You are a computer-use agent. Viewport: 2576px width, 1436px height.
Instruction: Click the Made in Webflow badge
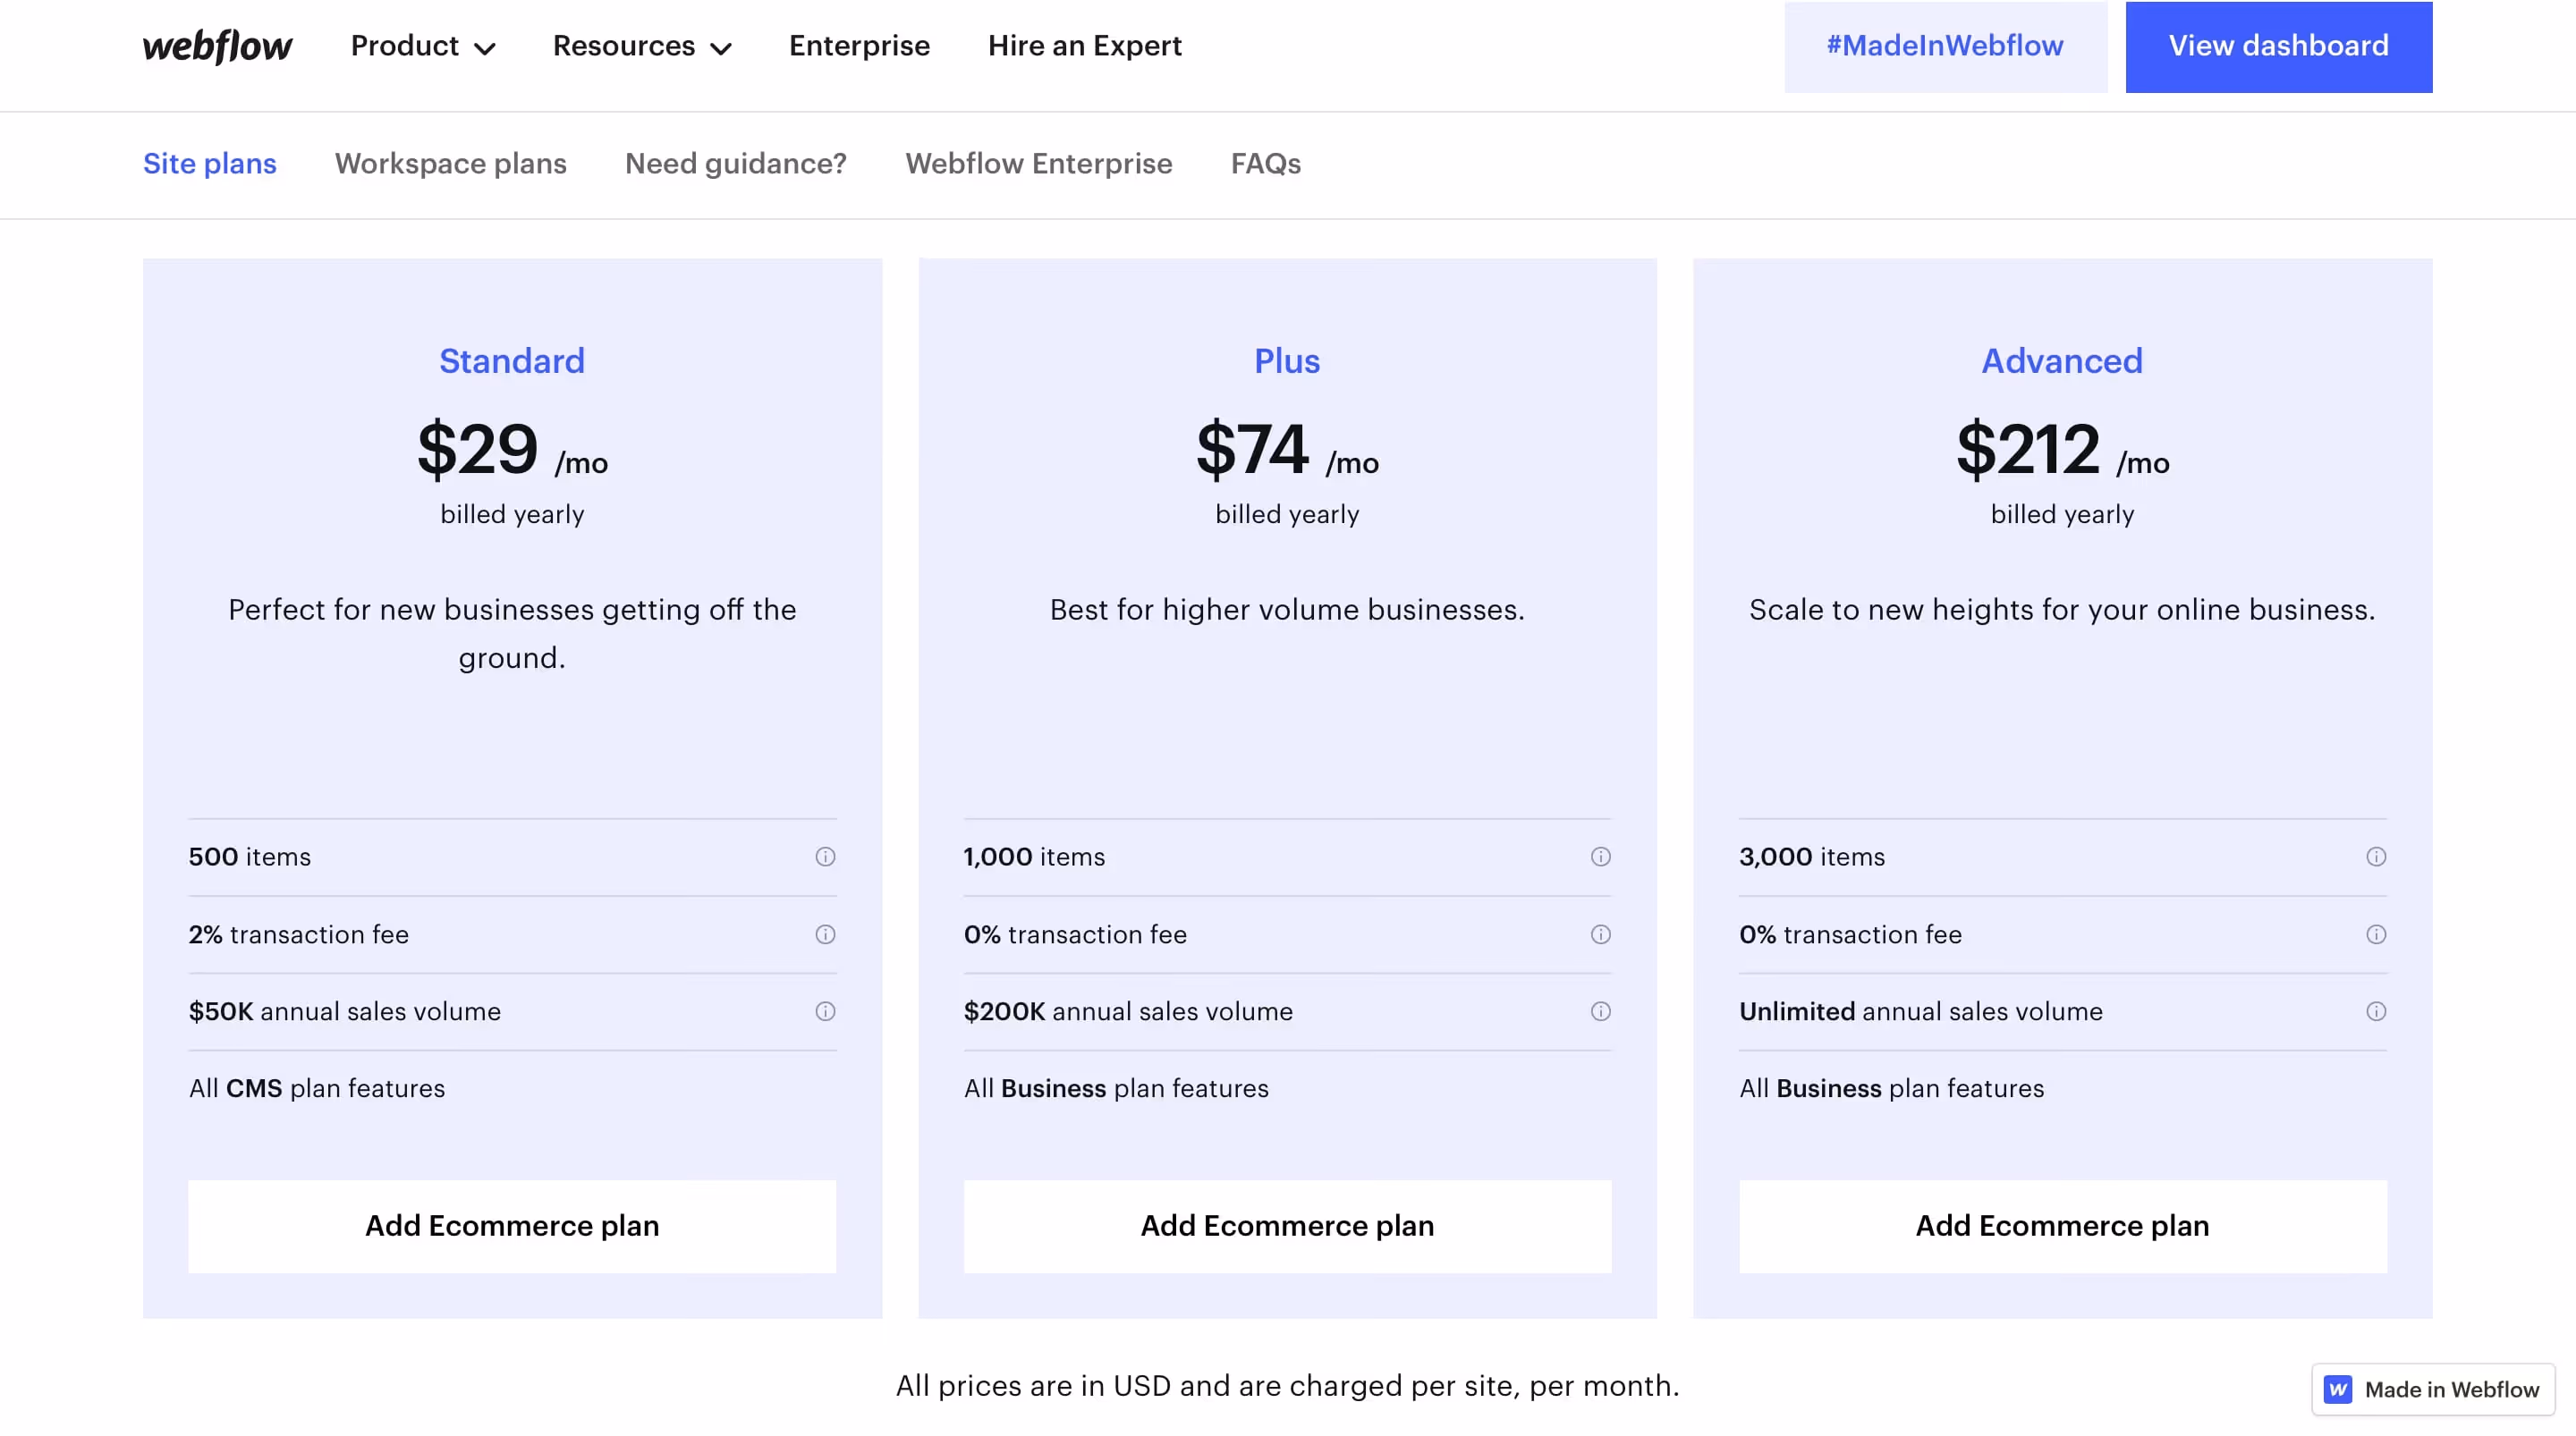coord(2433,1389)
